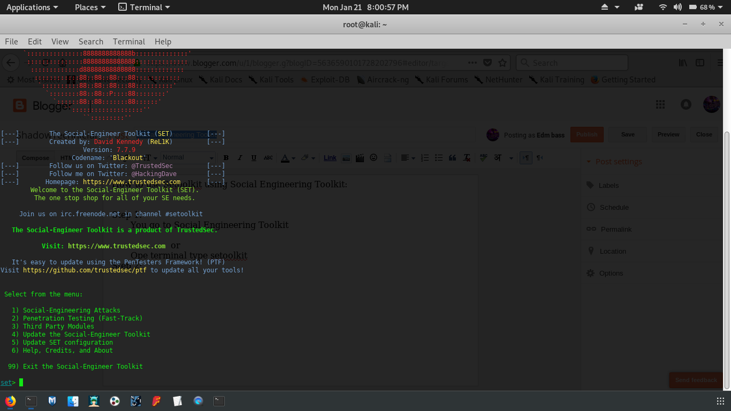
Task: Click the Save button in Blogger
Action: [x=628, y=134]
